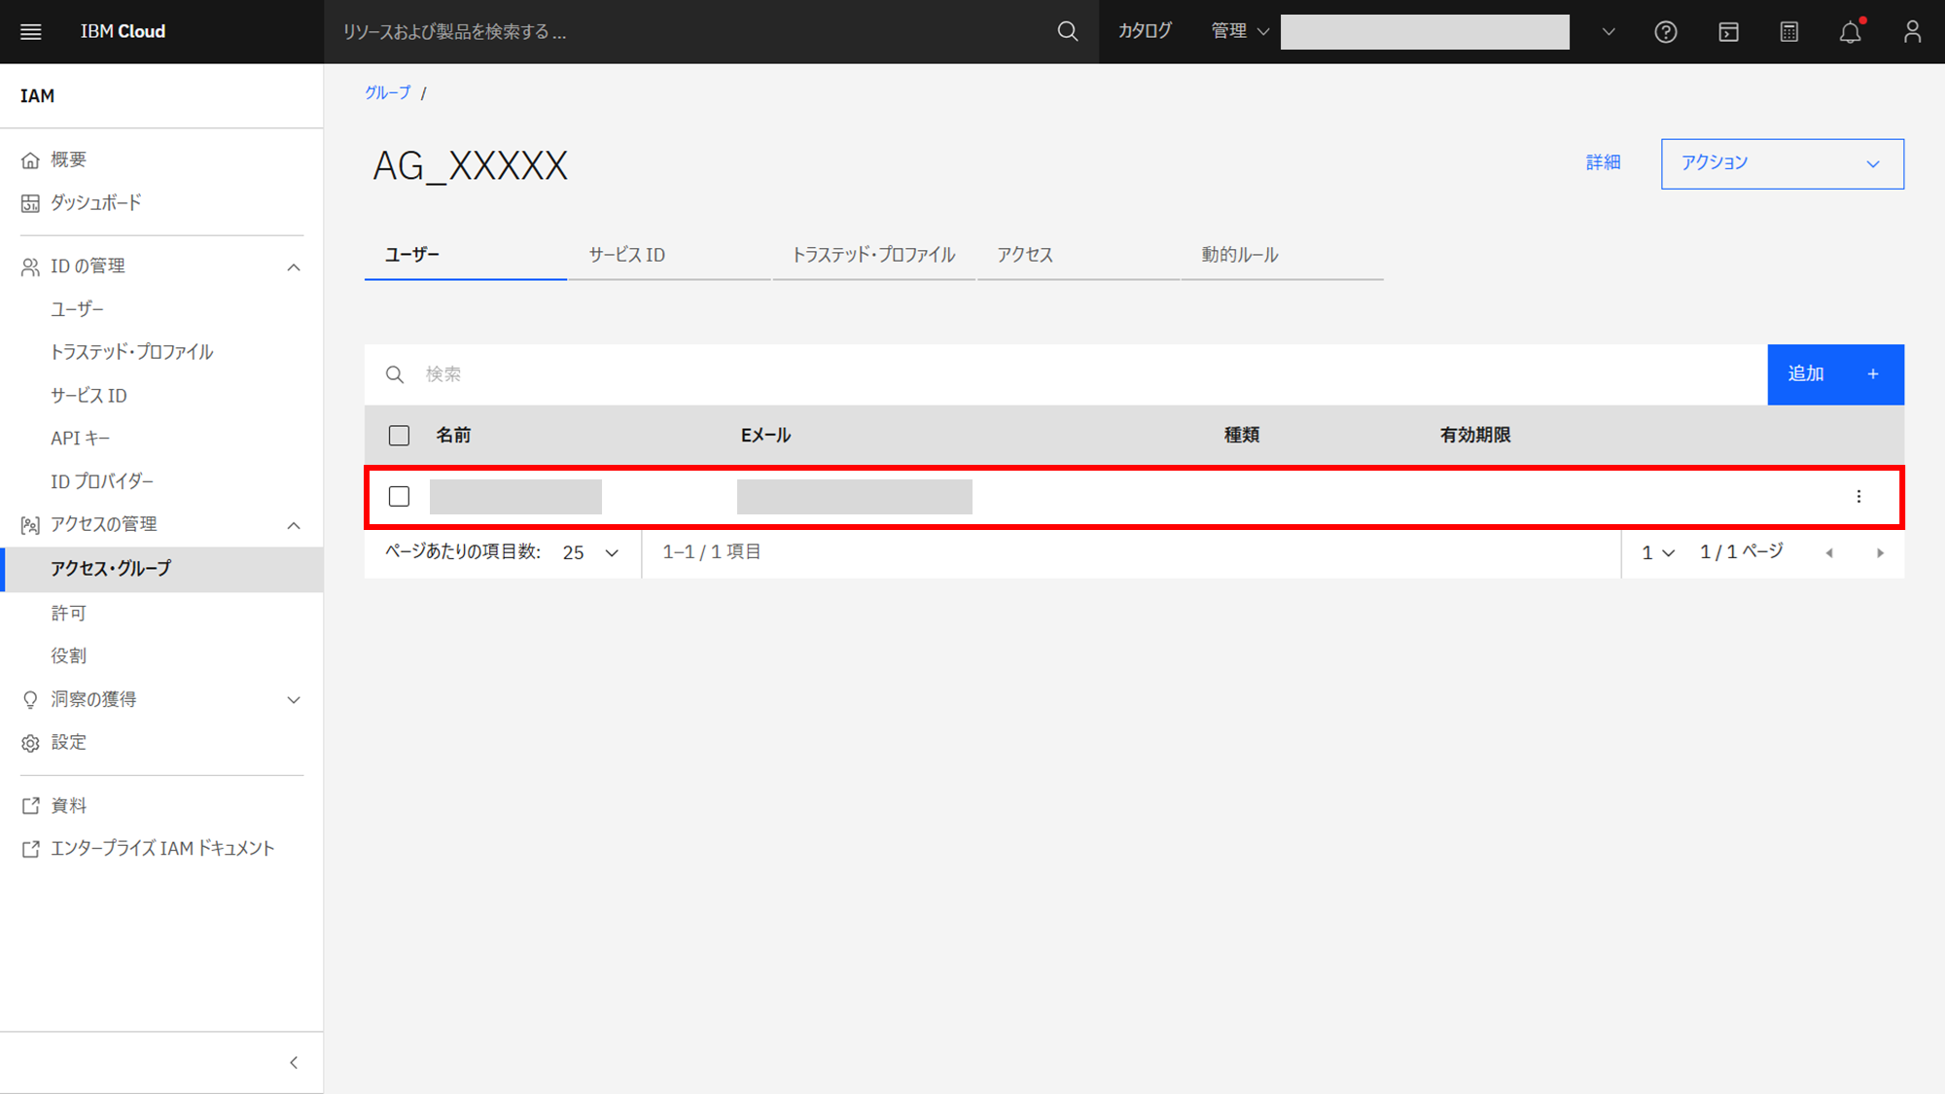Open the アクション dropdown
Screen dimensions: 1945x1094
[1782, 163]
